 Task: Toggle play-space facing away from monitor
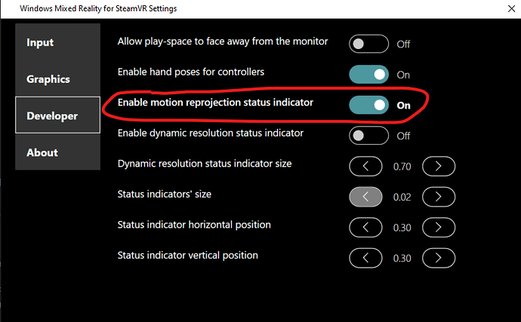pos(368,44)
